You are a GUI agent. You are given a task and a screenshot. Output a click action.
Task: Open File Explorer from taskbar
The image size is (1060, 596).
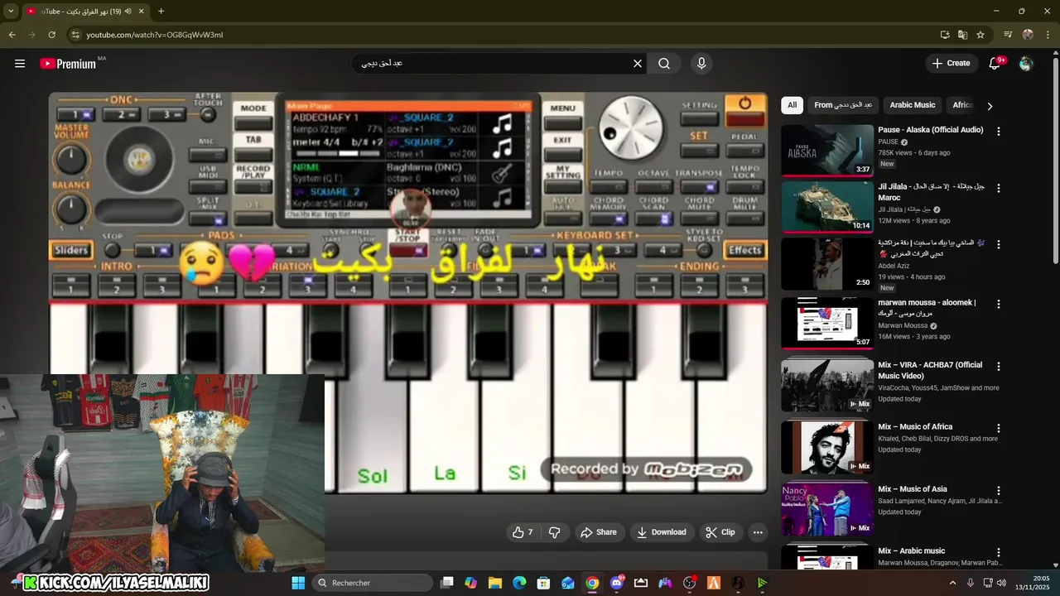(495, 583)
